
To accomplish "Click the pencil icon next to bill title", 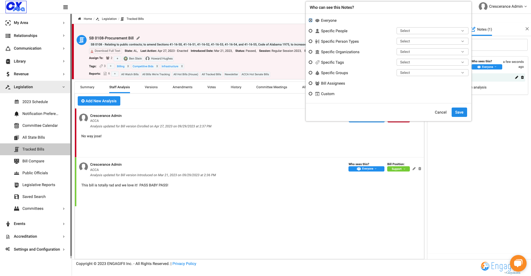I will [x=138, y=38].
